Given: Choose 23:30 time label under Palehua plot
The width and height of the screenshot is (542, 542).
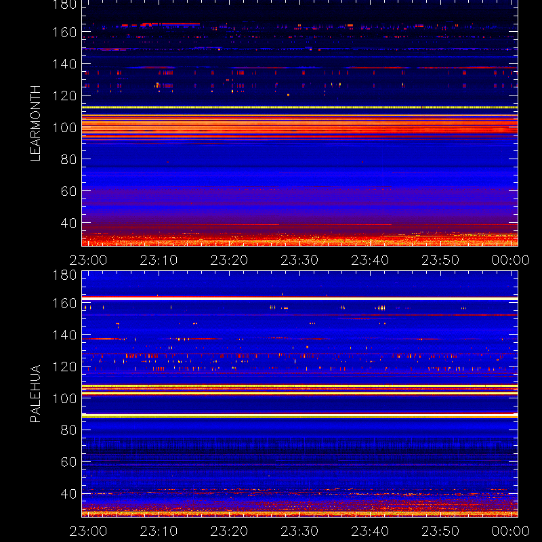Looking at the screenshot, I should tap(299, 531).
